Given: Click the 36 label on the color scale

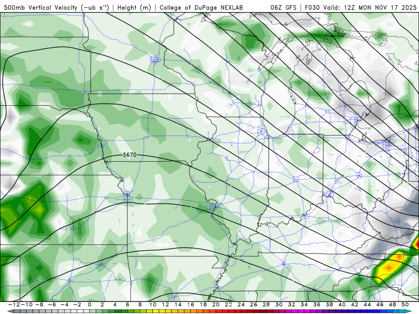Looking at the screenshot, I should click(317, 305).
